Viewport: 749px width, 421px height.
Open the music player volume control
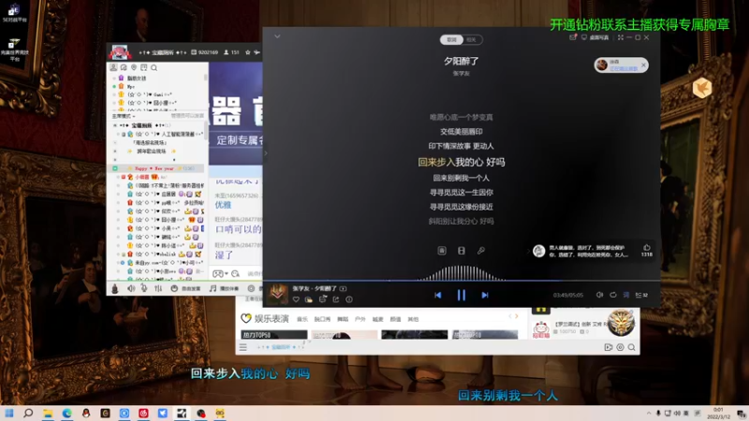point(599,295)
